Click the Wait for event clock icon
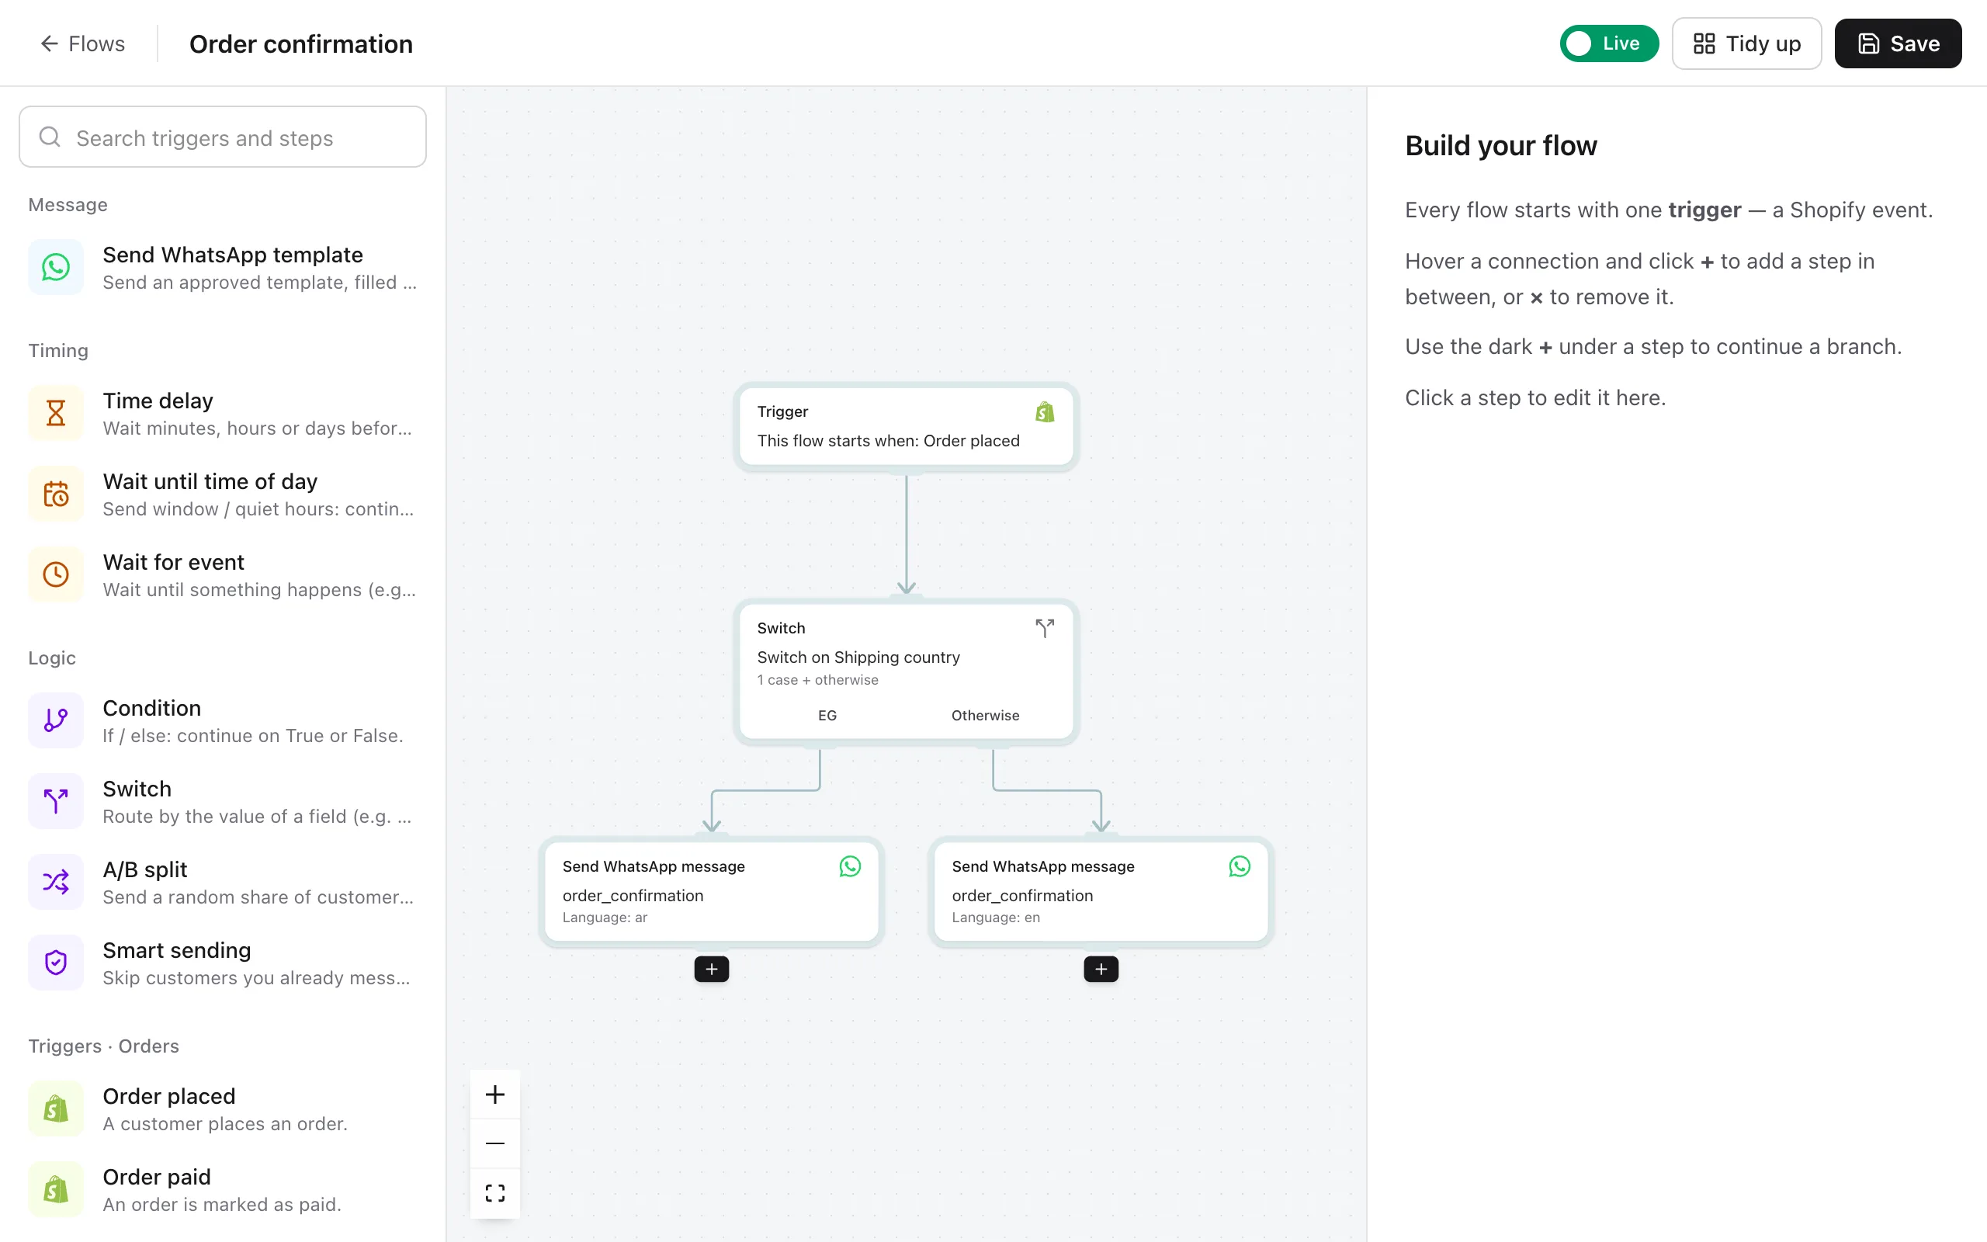The image size is (1987, 1242). (56, 574)
